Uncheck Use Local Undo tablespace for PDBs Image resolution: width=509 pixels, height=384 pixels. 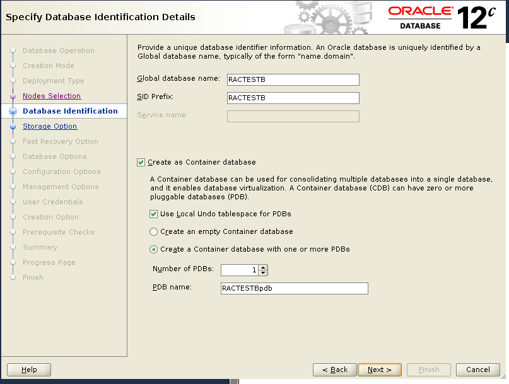point(154,214)
